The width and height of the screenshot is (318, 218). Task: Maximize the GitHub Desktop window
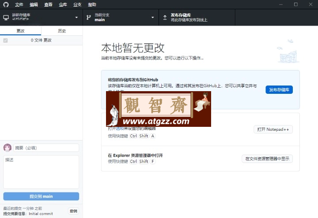tap(296, 4)
